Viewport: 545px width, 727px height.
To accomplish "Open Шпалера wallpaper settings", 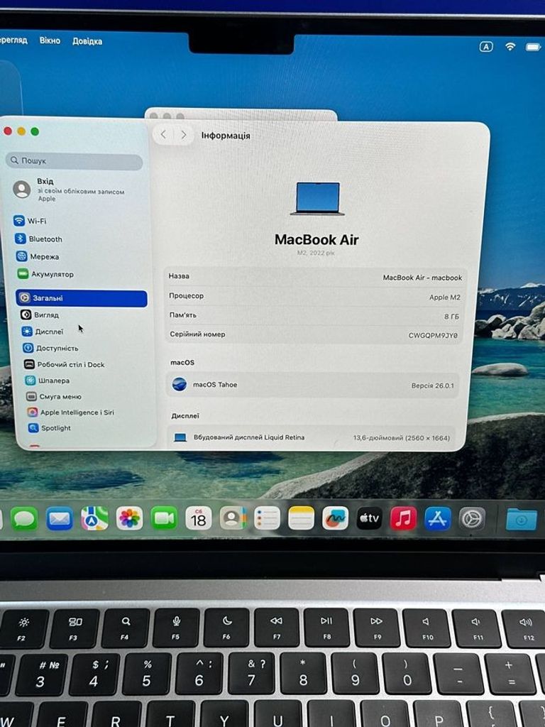I will click(x=48, y=381).
